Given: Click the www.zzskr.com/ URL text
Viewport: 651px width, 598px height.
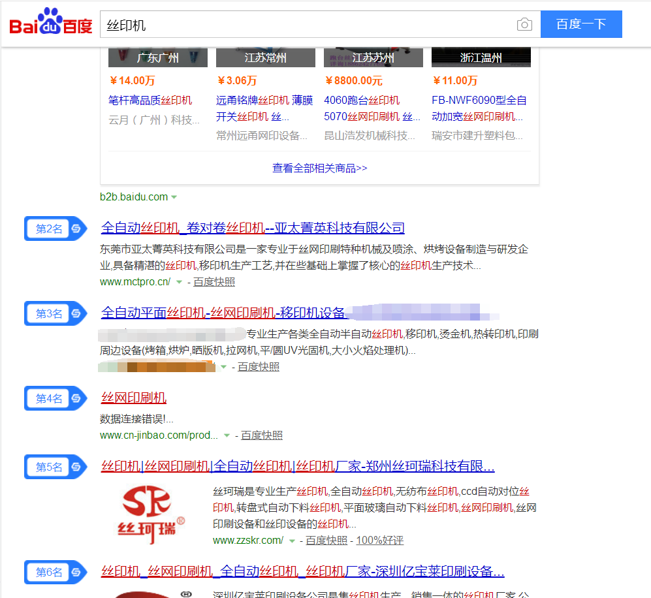Looking at the screenshot, I should tap(248, 541).
